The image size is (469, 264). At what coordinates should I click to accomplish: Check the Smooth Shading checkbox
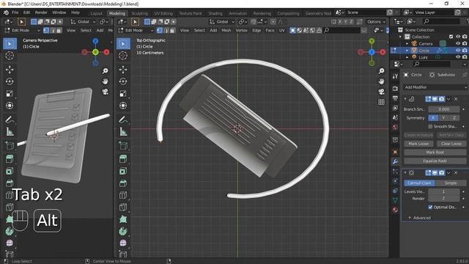tap(430, 127)
